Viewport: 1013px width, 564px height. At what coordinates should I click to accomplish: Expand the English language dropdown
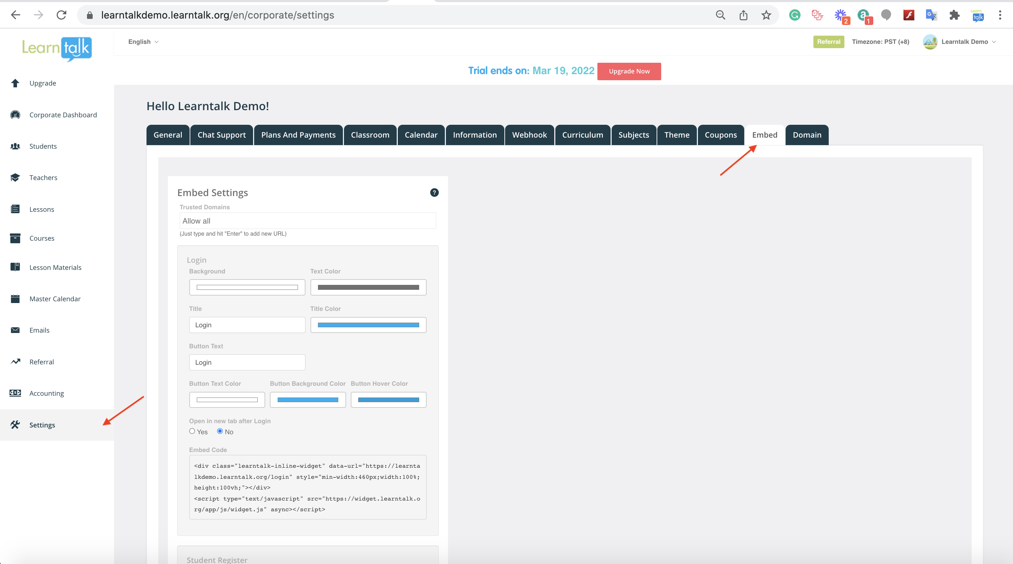(143, 42)
